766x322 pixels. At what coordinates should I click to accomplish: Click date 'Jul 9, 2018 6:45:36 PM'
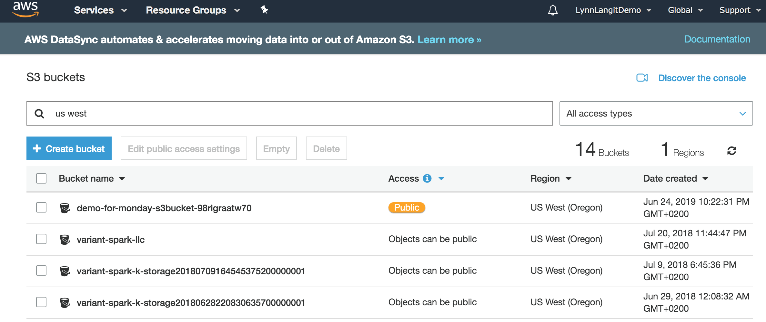(690, 265)
